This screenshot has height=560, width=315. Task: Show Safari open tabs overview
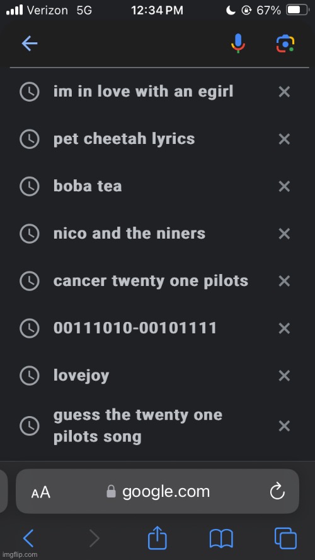pos(285,538)
